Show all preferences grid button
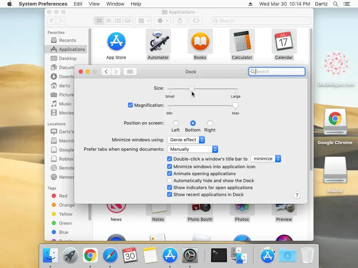 coord(130,72)
